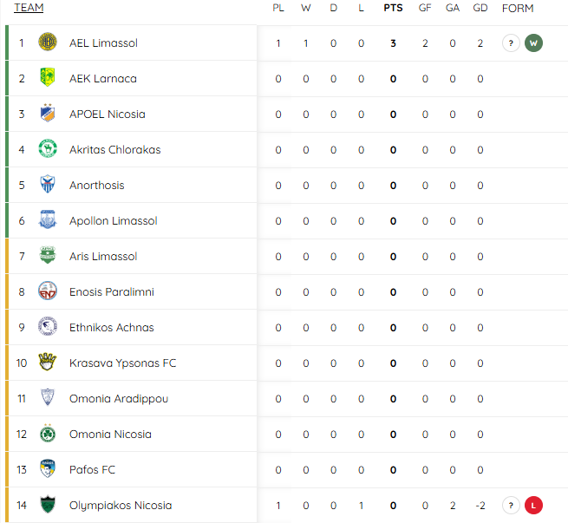The height and width of the screenshot is (523, 568).
Task: Click the upcoming match question mark for Olympiakos Nicosia
Action: (x=511, y=506)
